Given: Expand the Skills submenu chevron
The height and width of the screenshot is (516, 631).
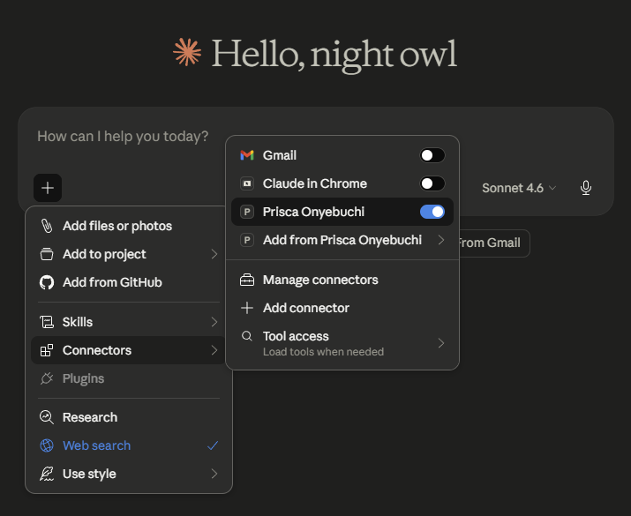Looking at the screenshot, I should [214, 322].
